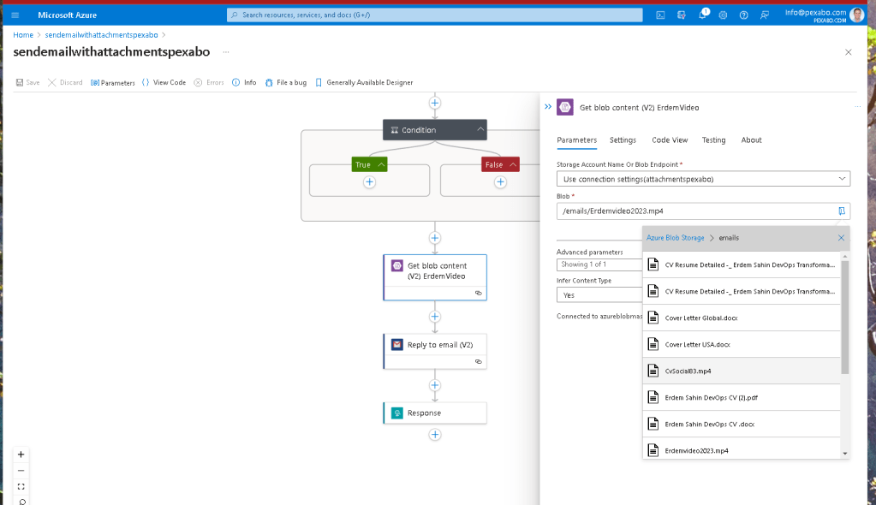Open the notifications bell
This screenshot has height=505, width=876.
click(x=702, y=15)
